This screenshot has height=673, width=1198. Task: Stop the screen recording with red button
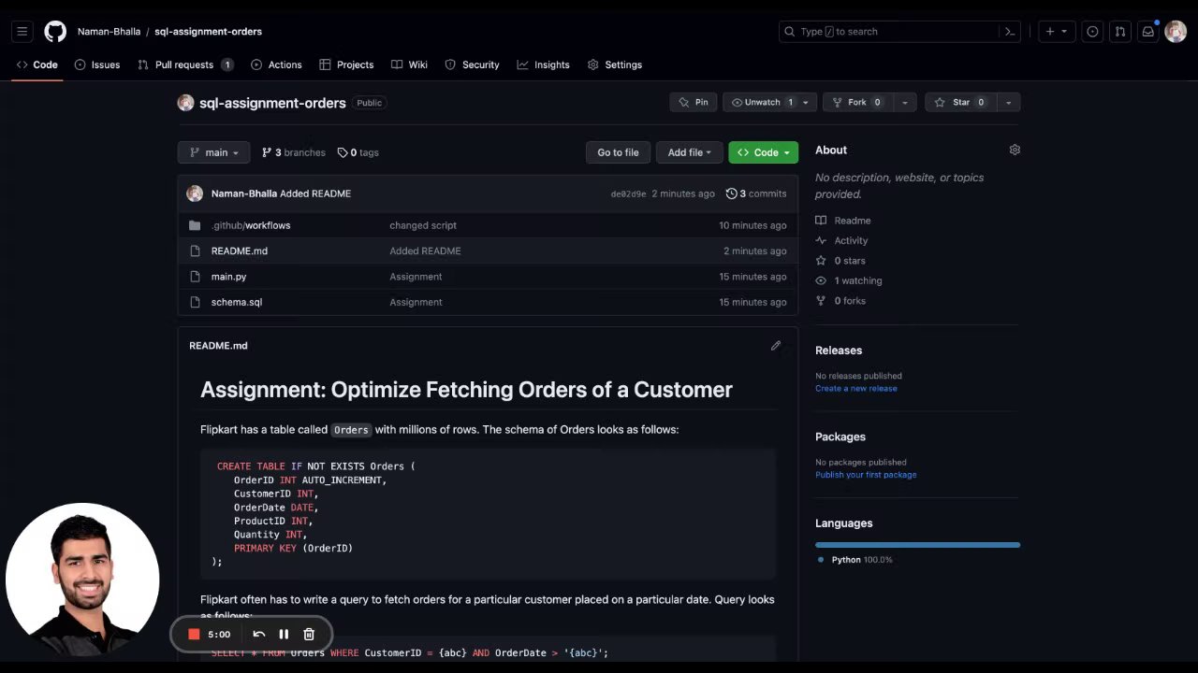tap(194, 634)
